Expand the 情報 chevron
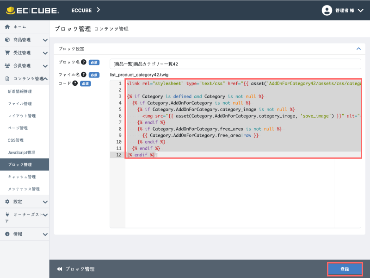Image resolution: width=370 pixels, height=278 pixels. [x=45, y=234]
